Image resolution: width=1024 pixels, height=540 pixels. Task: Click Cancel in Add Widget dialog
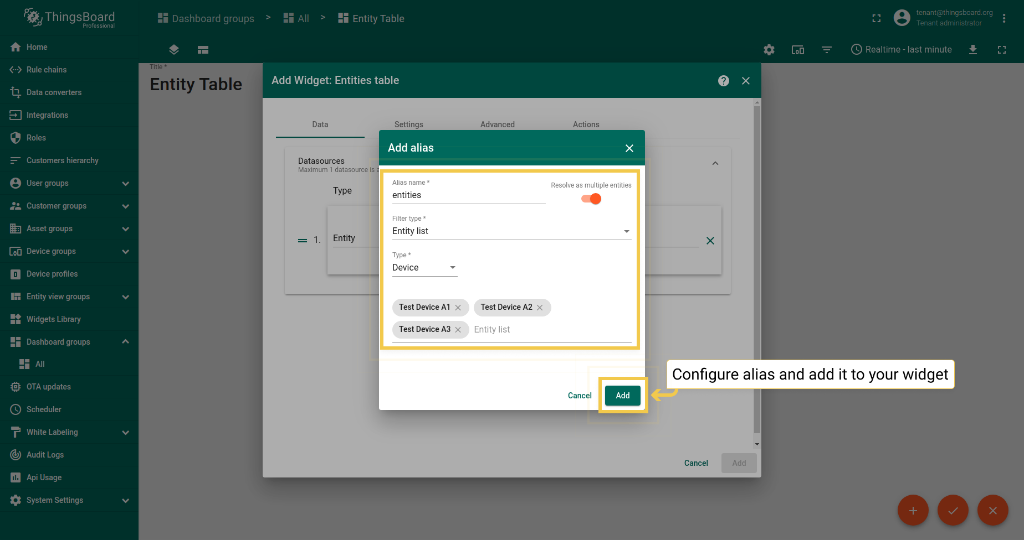click(x=696, y=463)
